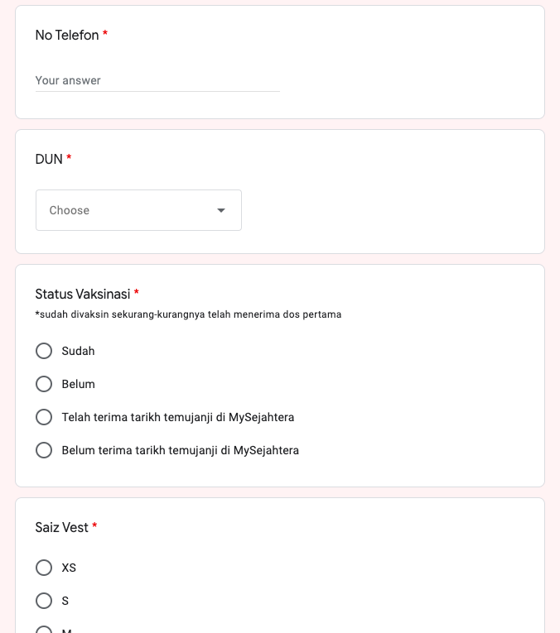
Task: Click the "Saiz Vest" question heading
Action: pos(61,527)
